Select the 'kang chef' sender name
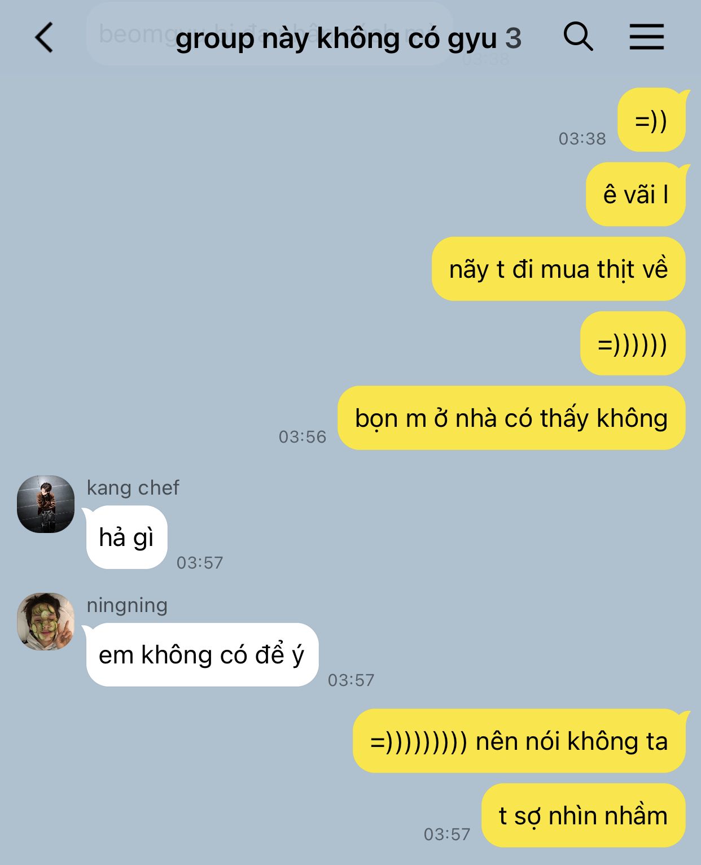This screenshot has height=865, width=701. pyautogui.click(x=133, y=487)
